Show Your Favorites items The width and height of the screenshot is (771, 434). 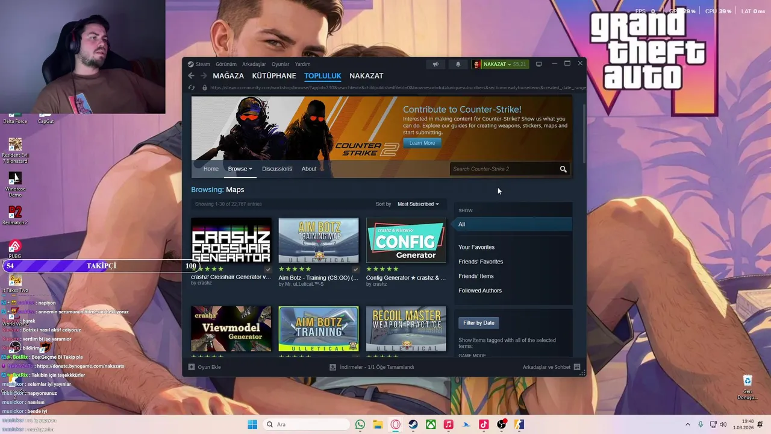click(476, 247)
